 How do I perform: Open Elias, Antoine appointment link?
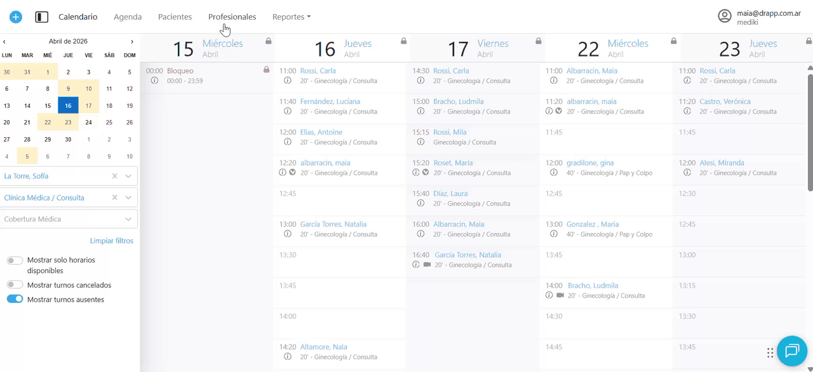[321, 132]
